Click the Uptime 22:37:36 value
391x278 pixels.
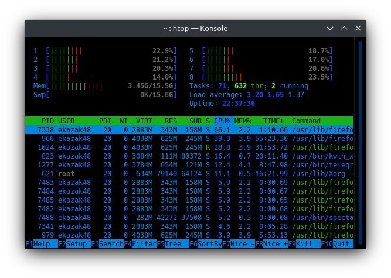point(239,104)
